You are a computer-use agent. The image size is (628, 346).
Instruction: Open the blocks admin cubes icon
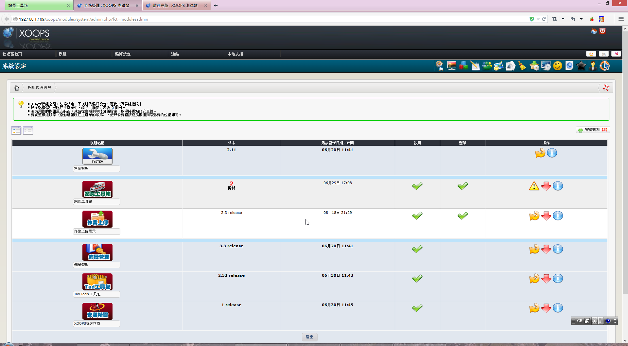click(463, 66)
